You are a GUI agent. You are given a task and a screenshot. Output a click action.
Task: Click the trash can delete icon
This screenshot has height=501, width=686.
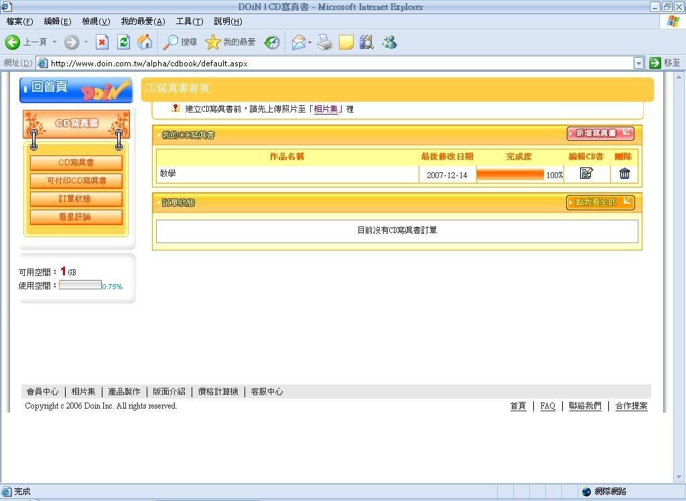point(624,173)
